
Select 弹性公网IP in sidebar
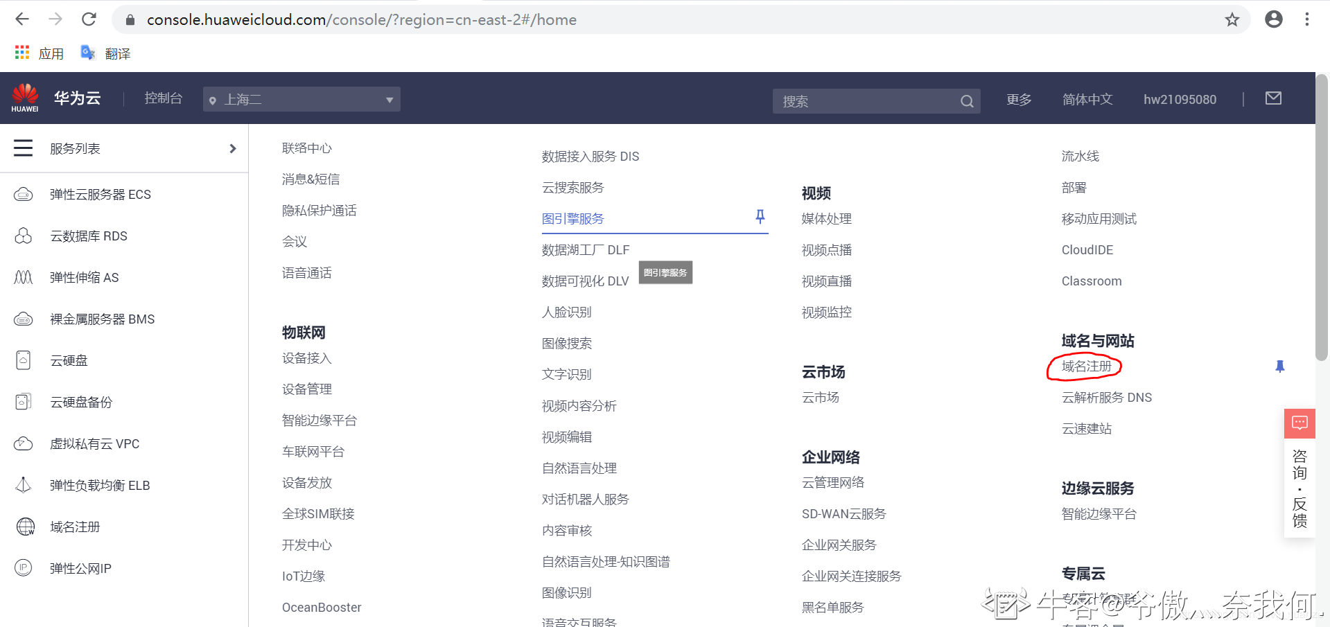[x=80, y=569]
